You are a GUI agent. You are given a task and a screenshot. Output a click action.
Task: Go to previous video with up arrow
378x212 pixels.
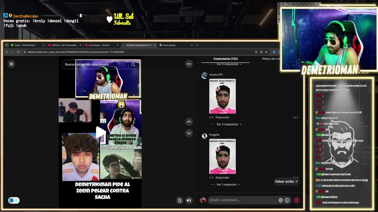pyautogui.click(x=189, y=122)
